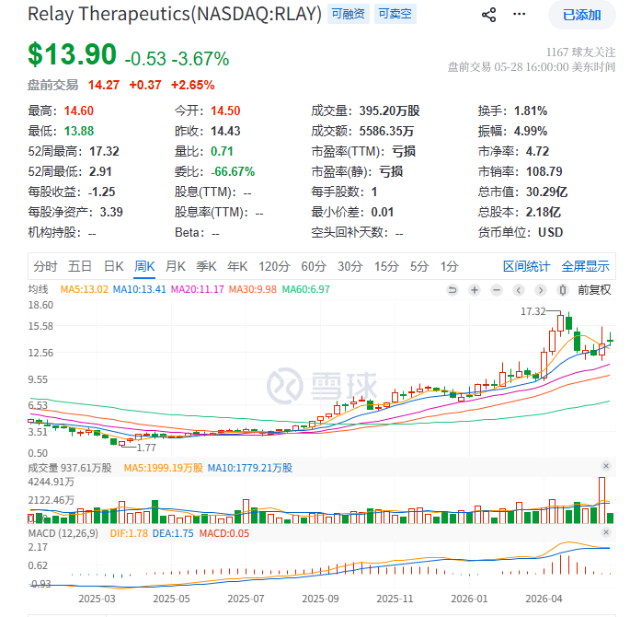Switch to the 分时 chart tab
The width and height of the screenshot is (630, 617).
coord(45,266)
